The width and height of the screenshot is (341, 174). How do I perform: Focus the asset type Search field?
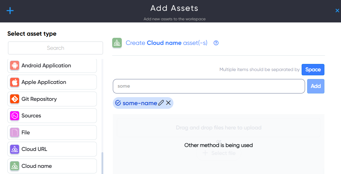coord(55,48)
